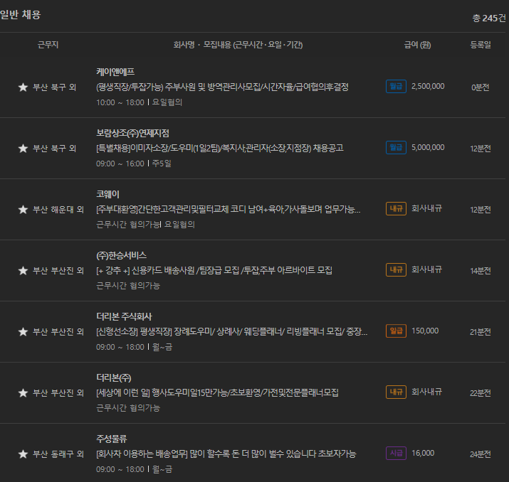Viewport: 509px width, 482px height.
Task: Open company name 주성물류
Action: (111, 439)
